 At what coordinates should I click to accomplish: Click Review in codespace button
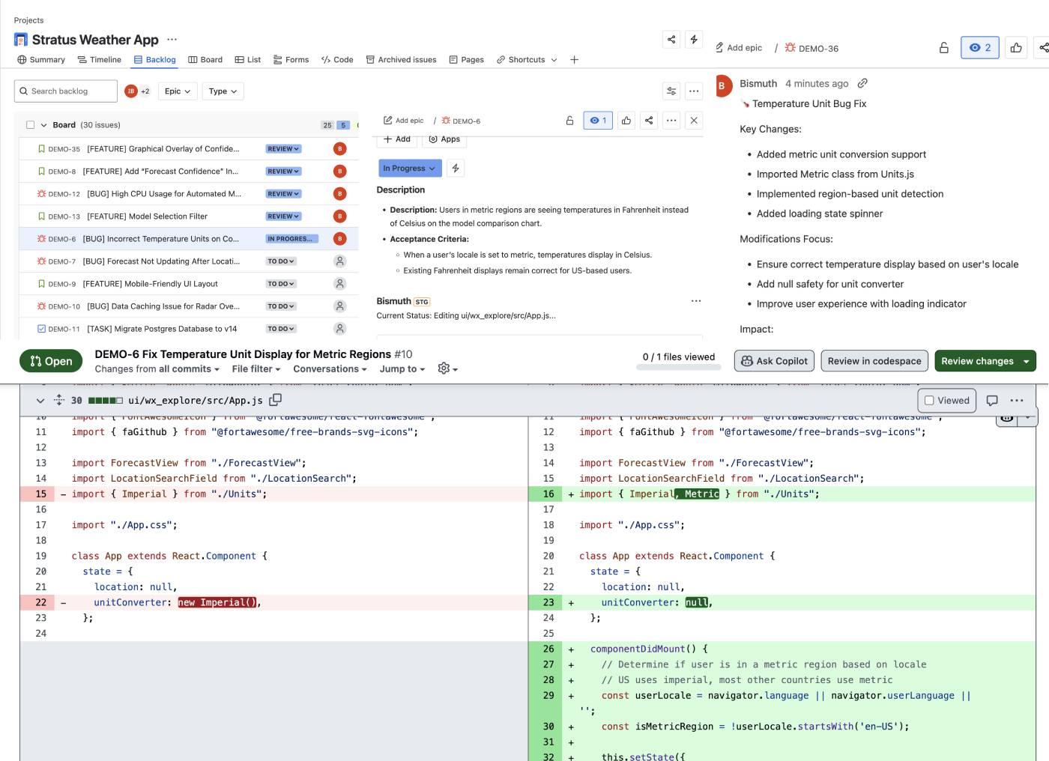pyautogui.click(x=874, y=361)
